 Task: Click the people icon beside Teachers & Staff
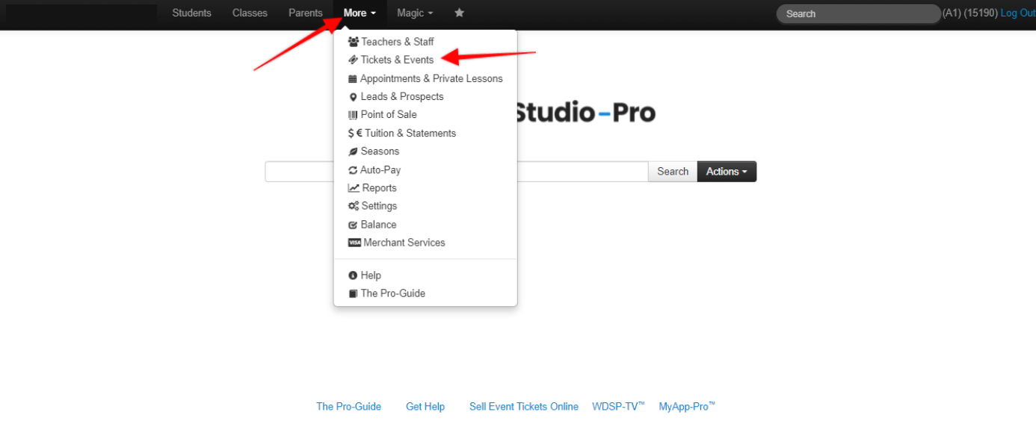[x=354, y=42]
